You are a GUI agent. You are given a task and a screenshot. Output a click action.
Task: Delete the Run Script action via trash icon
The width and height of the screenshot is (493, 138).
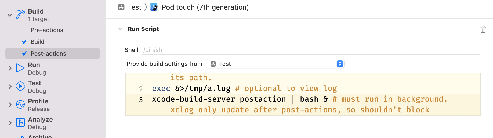[x=483, y=29]
